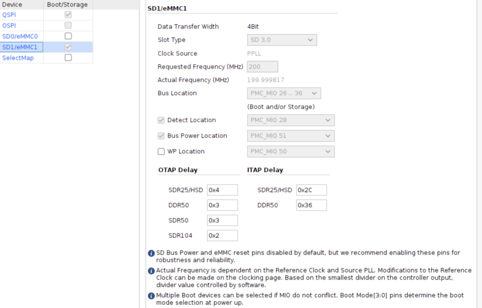Open the Bus Location PMC_MIO 26 .. 36 dropdown

(284, 93)
